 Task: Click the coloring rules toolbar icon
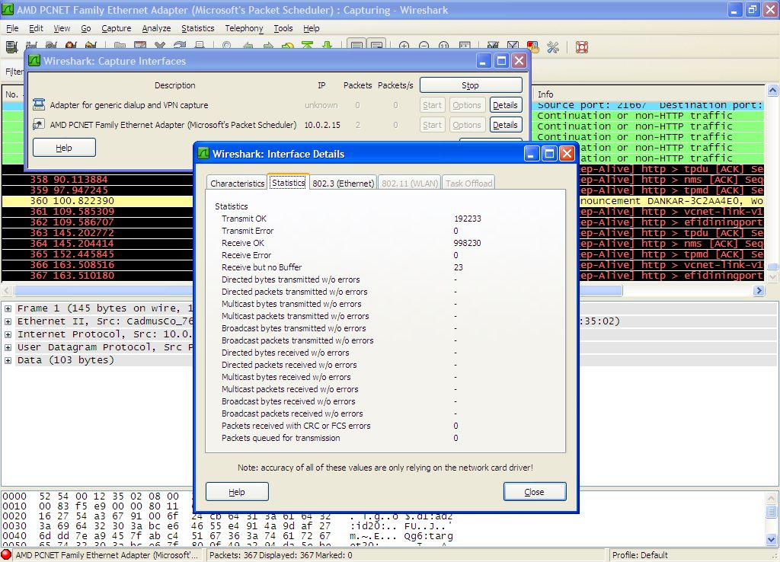[x=532, y=46]
